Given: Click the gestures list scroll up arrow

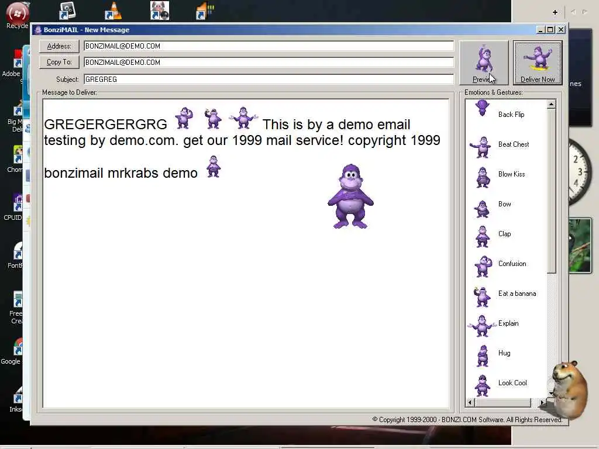Looking at the screenshot, I should (551, 104).
